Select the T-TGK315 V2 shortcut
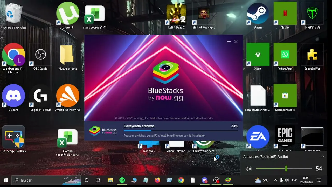 point(312,16)
